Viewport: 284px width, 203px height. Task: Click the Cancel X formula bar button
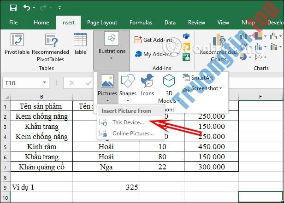[72, 83]
